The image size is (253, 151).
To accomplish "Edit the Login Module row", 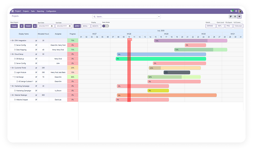I will click(x=36, y=72).
